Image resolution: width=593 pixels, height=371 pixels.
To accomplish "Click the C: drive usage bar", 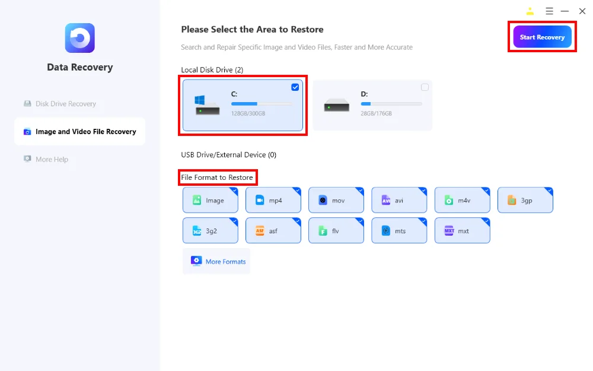I will tap(261, 103).
